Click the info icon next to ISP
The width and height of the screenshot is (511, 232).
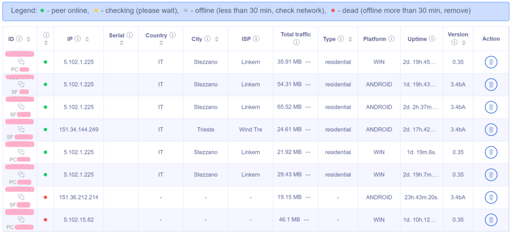click(x=256, y=39)
